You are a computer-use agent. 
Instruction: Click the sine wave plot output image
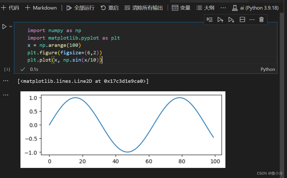tap(123, 130)
